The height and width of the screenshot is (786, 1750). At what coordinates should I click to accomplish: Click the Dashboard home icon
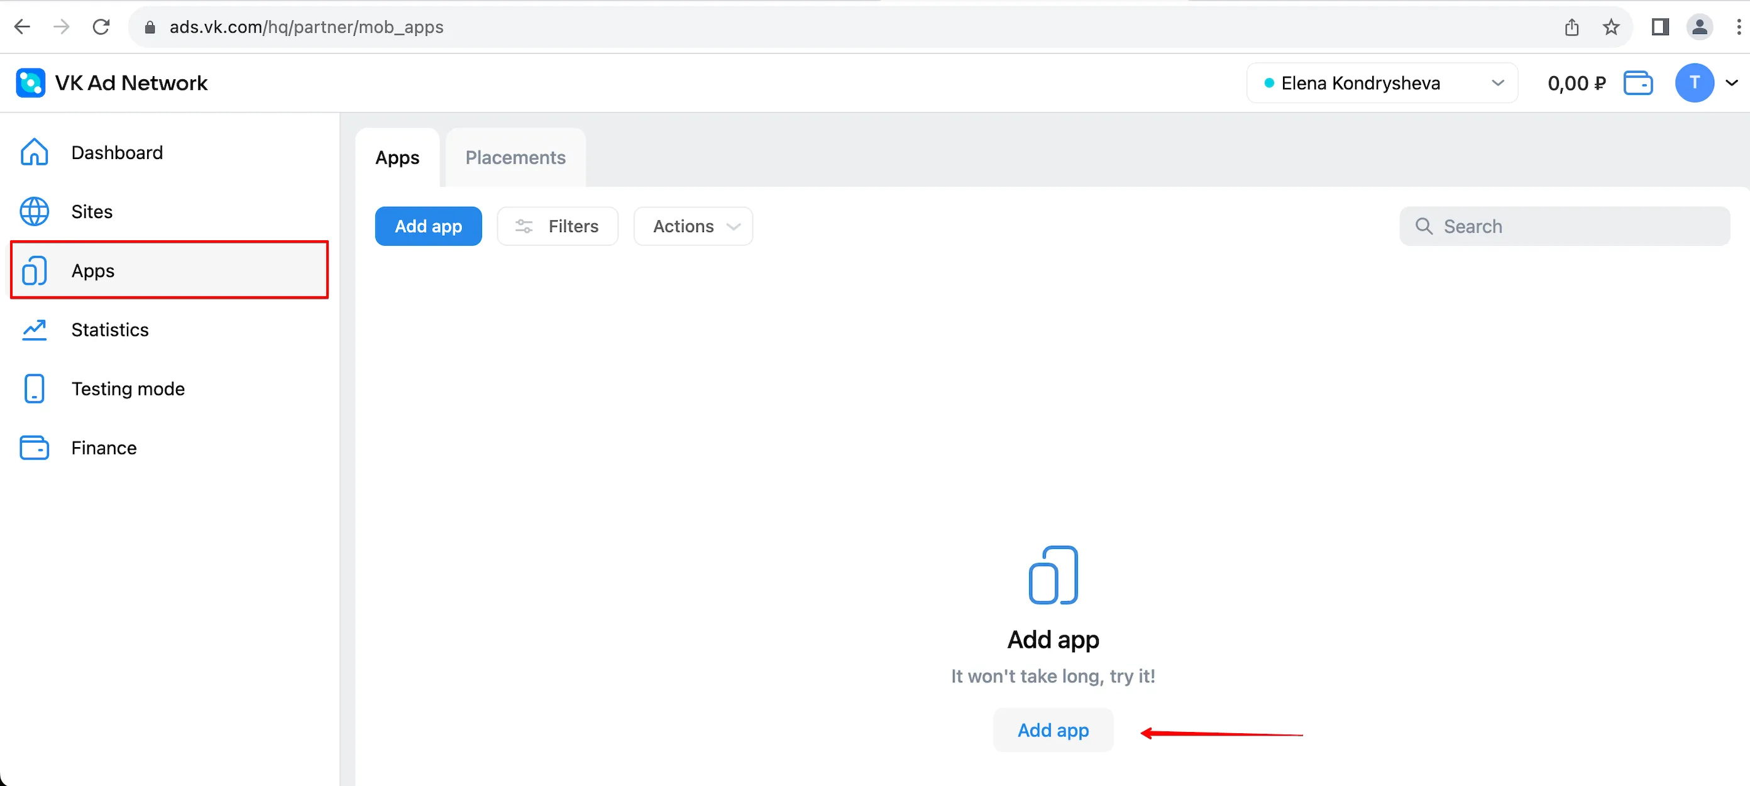34,152
